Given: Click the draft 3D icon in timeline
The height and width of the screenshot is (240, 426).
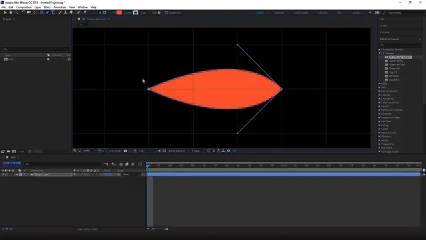Looking at the screenshot, I should tap(114, 164).
